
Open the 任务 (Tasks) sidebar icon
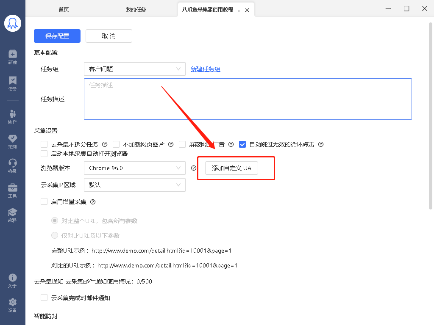click(12, 83)
